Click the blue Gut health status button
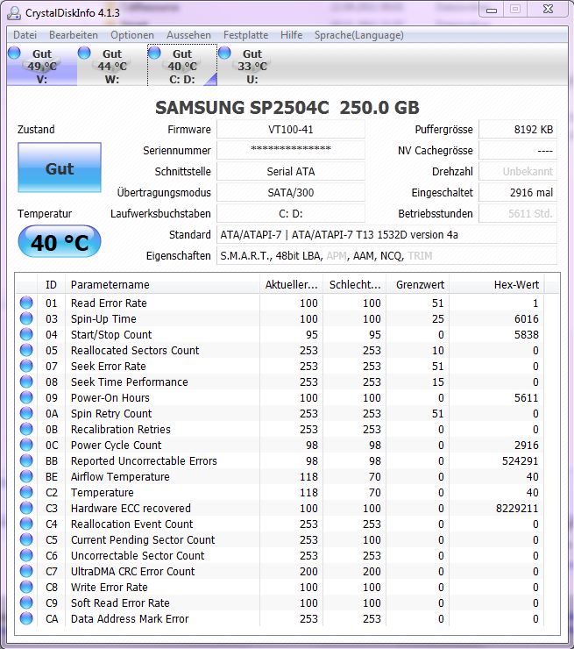The image size is (574, 649). (60, 168)
